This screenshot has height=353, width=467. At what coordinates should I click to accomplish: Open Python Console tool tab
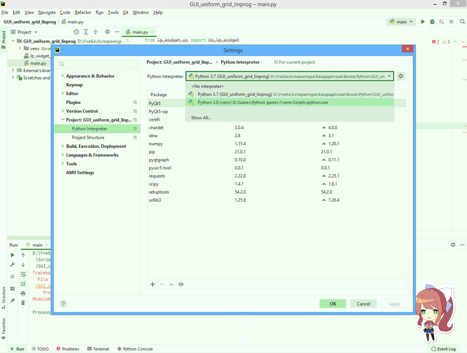[135, 349]
